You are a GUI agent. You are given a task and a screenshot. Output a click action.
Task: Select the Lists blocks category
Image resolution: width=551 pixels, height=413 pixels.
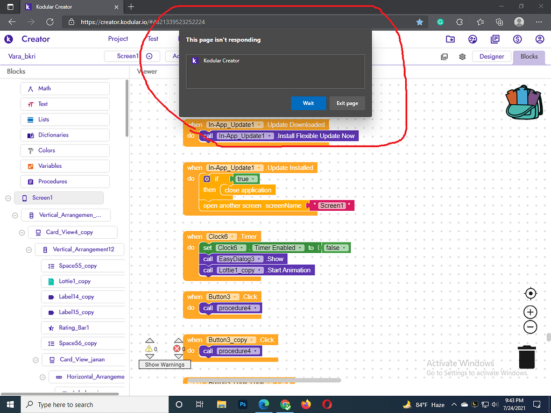[65, 119]
